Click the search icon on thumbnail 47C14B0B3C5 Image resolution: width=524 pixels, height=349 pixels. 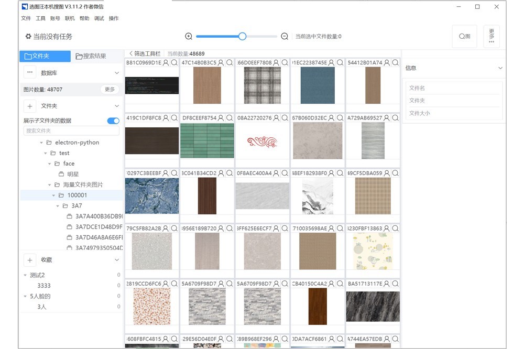[x=229, y=63]
